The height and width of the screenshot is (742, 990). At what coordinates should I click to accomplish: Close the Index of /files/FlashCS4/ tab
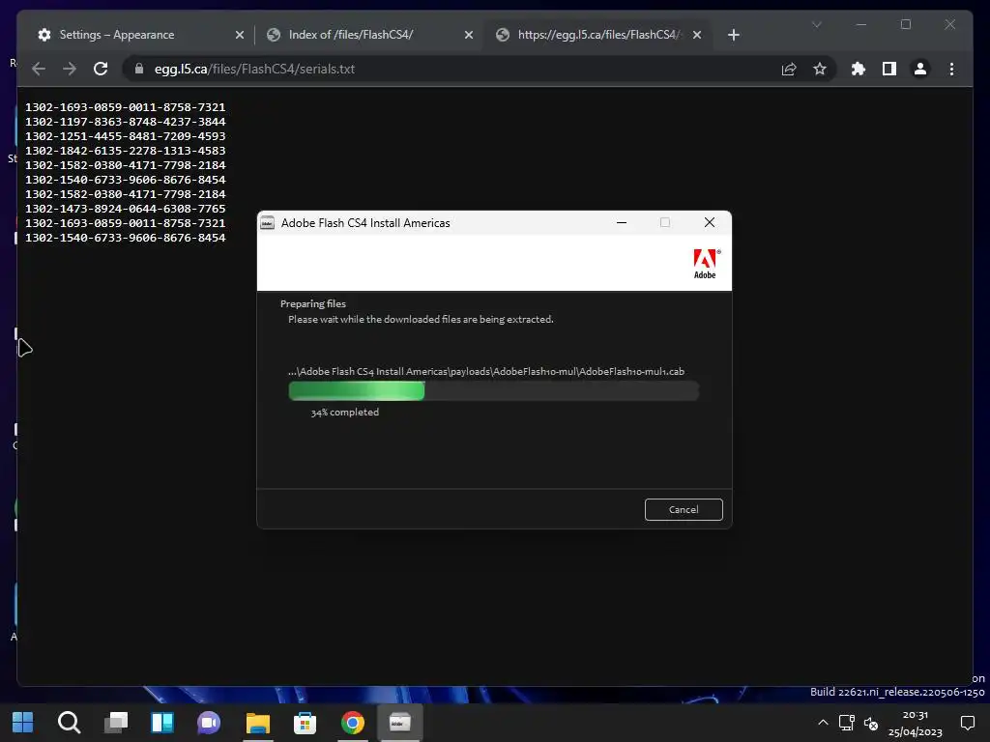[x=469, y=35]
